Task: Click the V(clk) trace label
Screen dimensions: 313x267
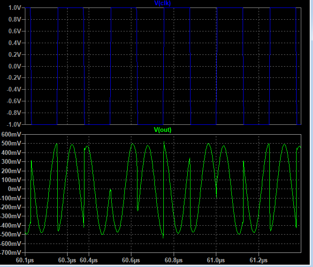Action: point(163,3)
